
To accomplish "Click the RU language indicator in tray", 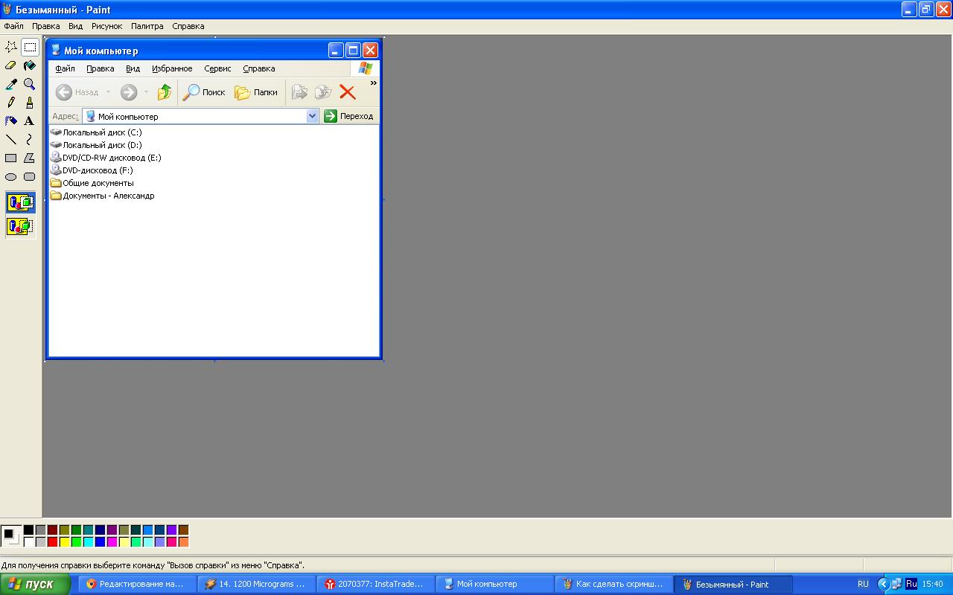I will (x=863, y=585).
